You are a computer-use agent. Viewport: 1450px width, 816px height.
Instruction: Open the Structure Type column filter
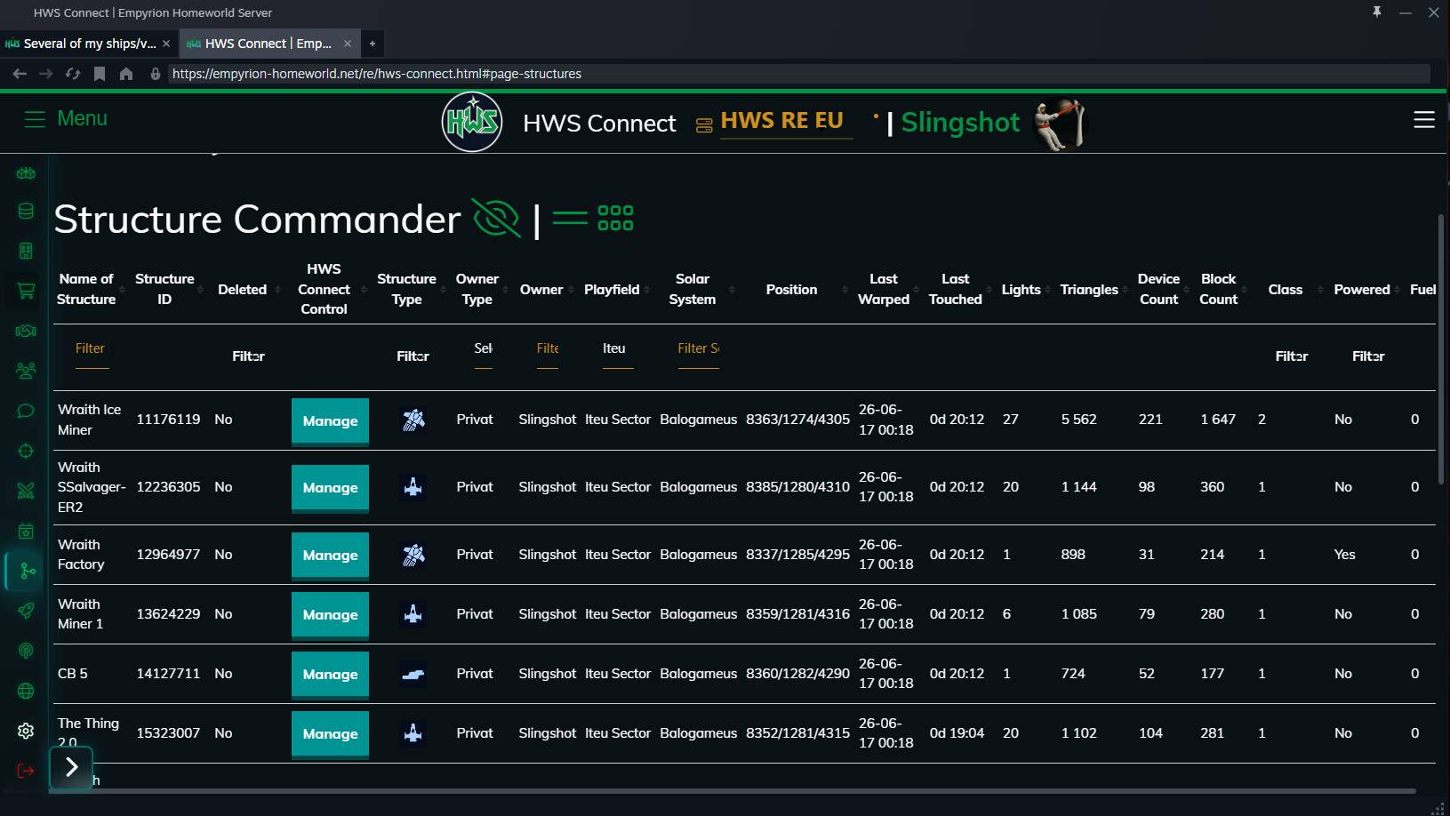(x=413, y=356)
